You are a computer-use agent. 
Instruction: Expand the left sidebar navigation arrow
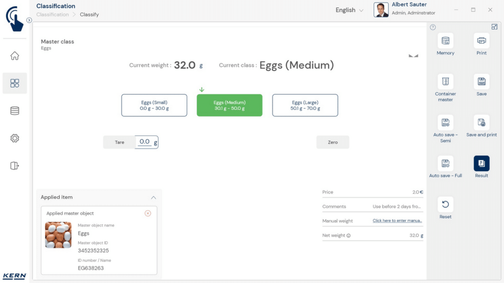click(x=29, y=20)
